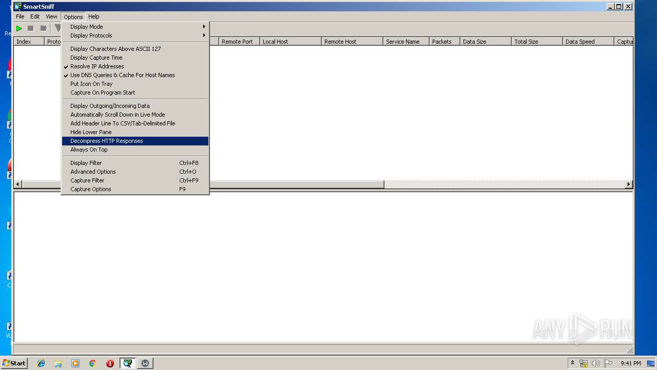Sort by the Remote Port column header

pos(239,42)
